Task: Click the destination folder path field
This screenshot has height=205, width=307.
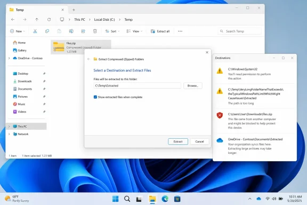Action: pos(138,86)
